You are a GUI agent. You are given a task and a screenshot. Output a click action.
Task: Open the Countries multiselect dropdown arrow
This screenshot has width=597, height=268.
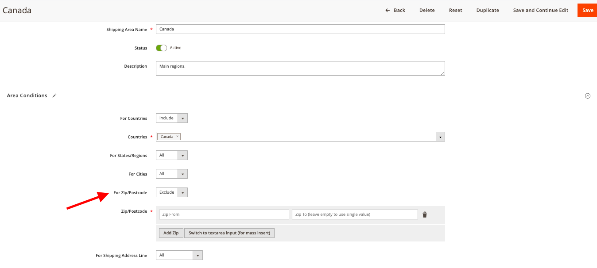click(x=440, y=137)
